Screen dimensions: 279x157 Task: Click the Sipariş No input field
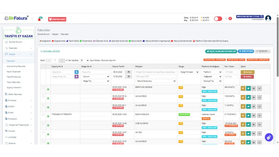pyautogui.click(x=63, y=72)
